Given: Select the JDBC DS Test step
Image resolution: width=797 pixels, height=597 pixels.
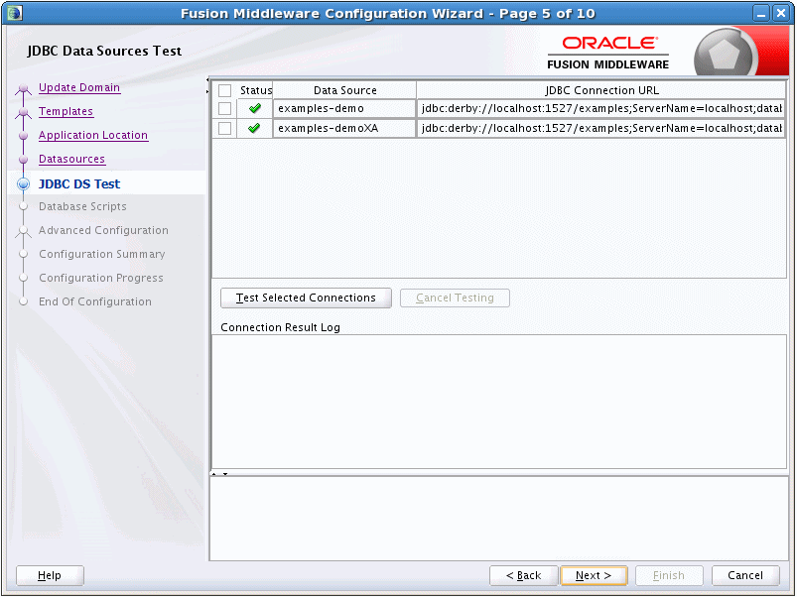Looking at the screenshot, I should (79, 183).
